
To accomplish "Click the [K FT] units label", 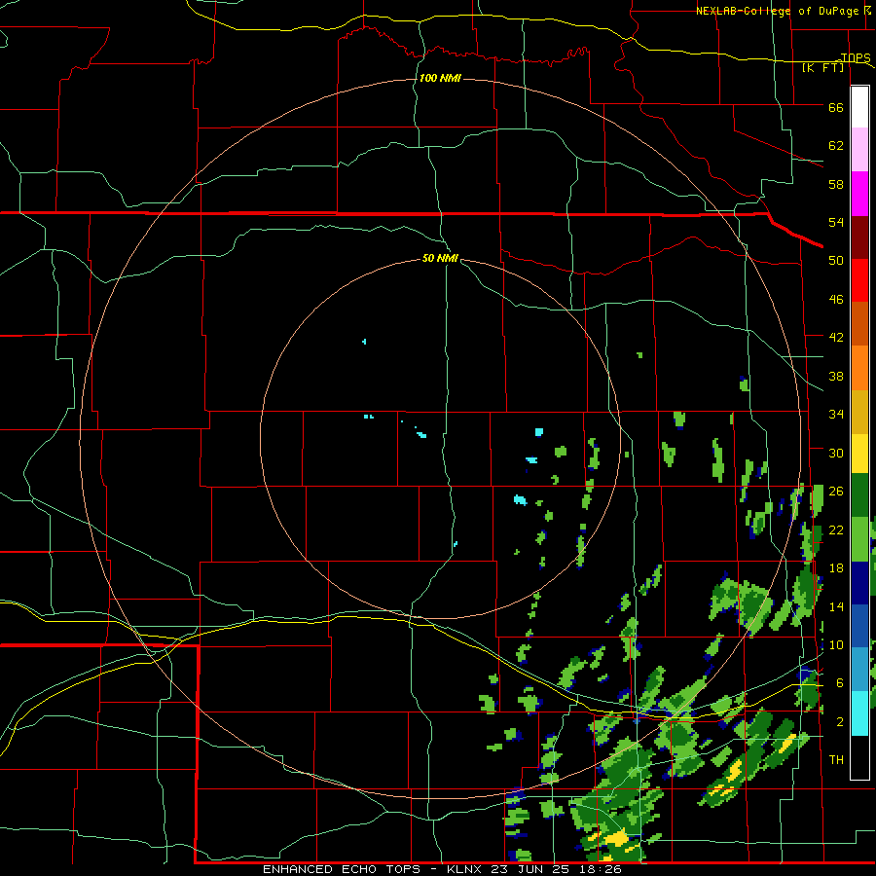I will pyautogui.click(x=822, y=68).
